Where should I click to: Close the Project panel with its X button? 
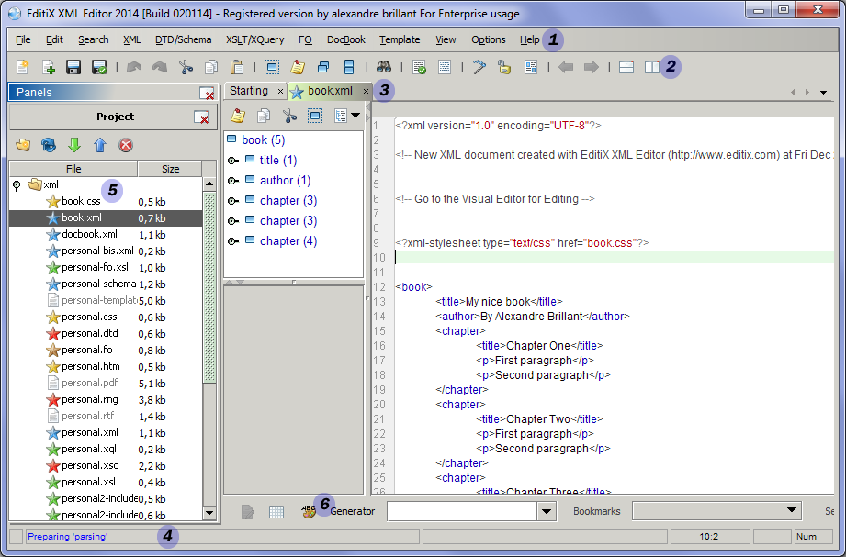[x=200, y=117]
